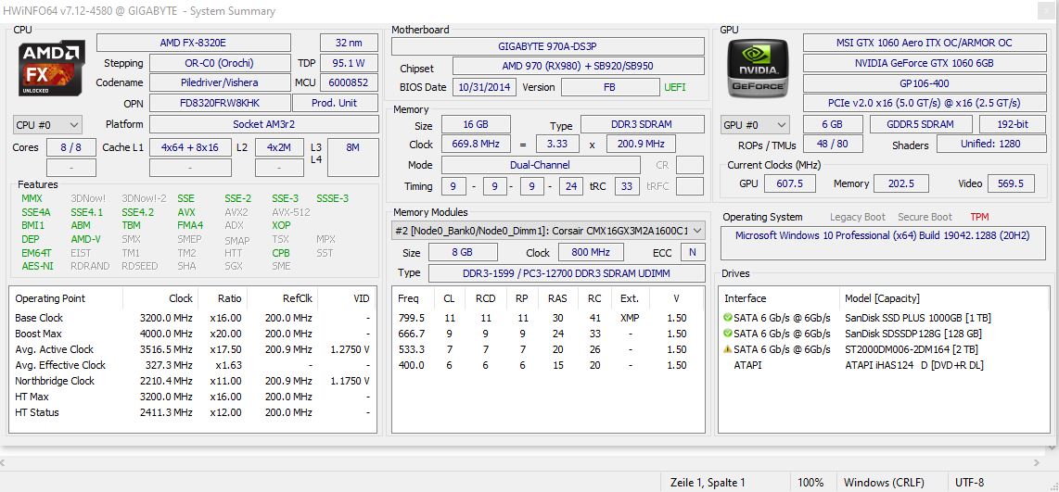Select the Boost Max operating point row
Viewport: 1059px width, 492px height.
[x=193, y=334]
